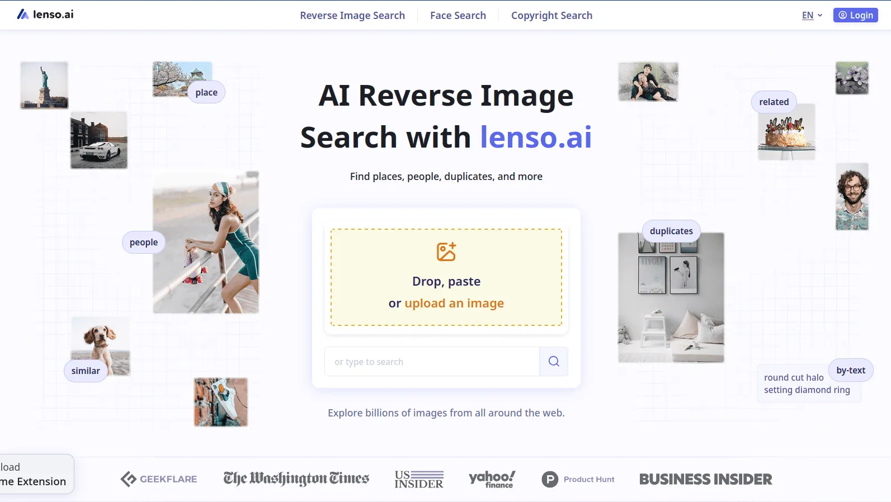Click the 'related' category tag
891x502 pixels.
point(774,102)
